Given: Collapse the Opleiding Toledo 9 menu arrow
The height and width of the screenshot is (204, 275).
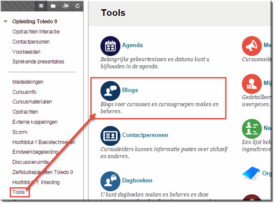Looking at the screenshot, I should click(x=6, y=22).
